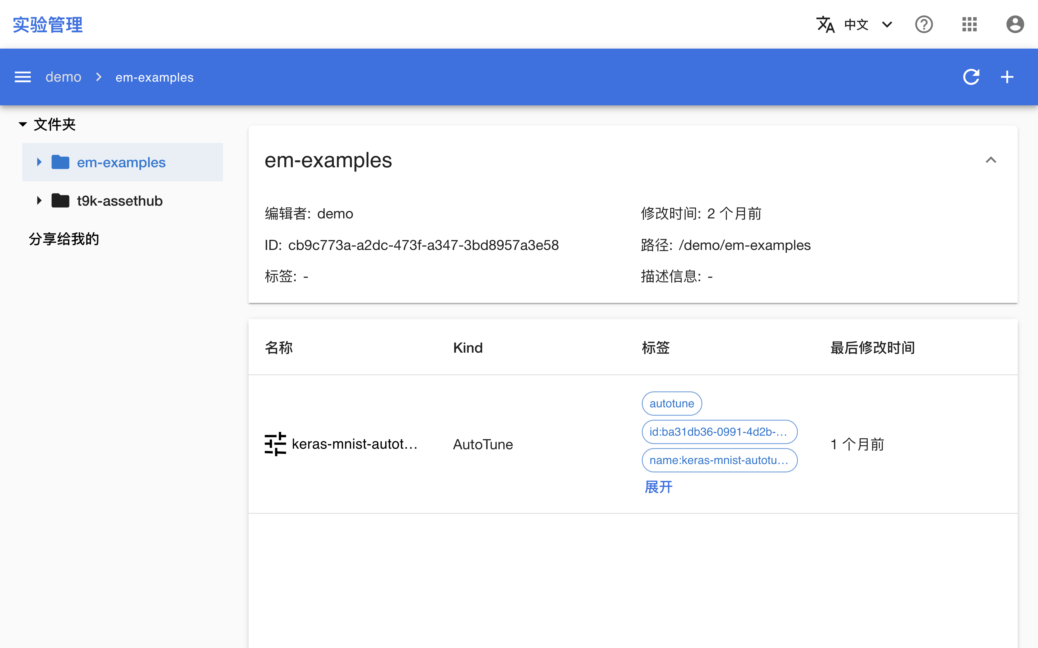Click the name:keras-mnist-autotu tag chip

[x=719, y=460]
